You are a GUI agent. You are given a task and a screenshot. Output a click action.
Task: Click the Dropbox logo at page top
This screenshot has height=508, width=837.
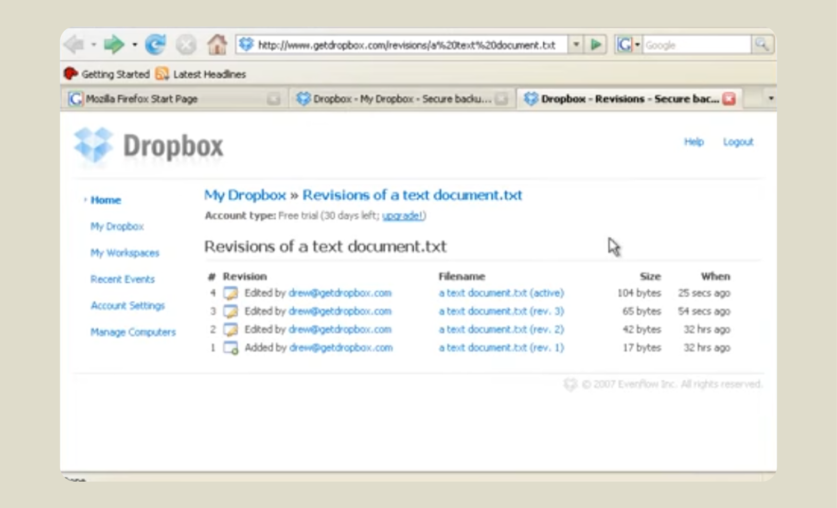pyautogui.click(x=148, y=146)
